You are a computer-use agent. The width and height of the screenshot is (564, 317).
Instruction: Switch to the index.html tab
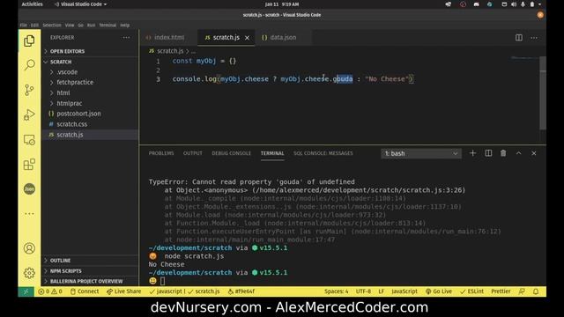pyautogui.click(x=168, y=37)
